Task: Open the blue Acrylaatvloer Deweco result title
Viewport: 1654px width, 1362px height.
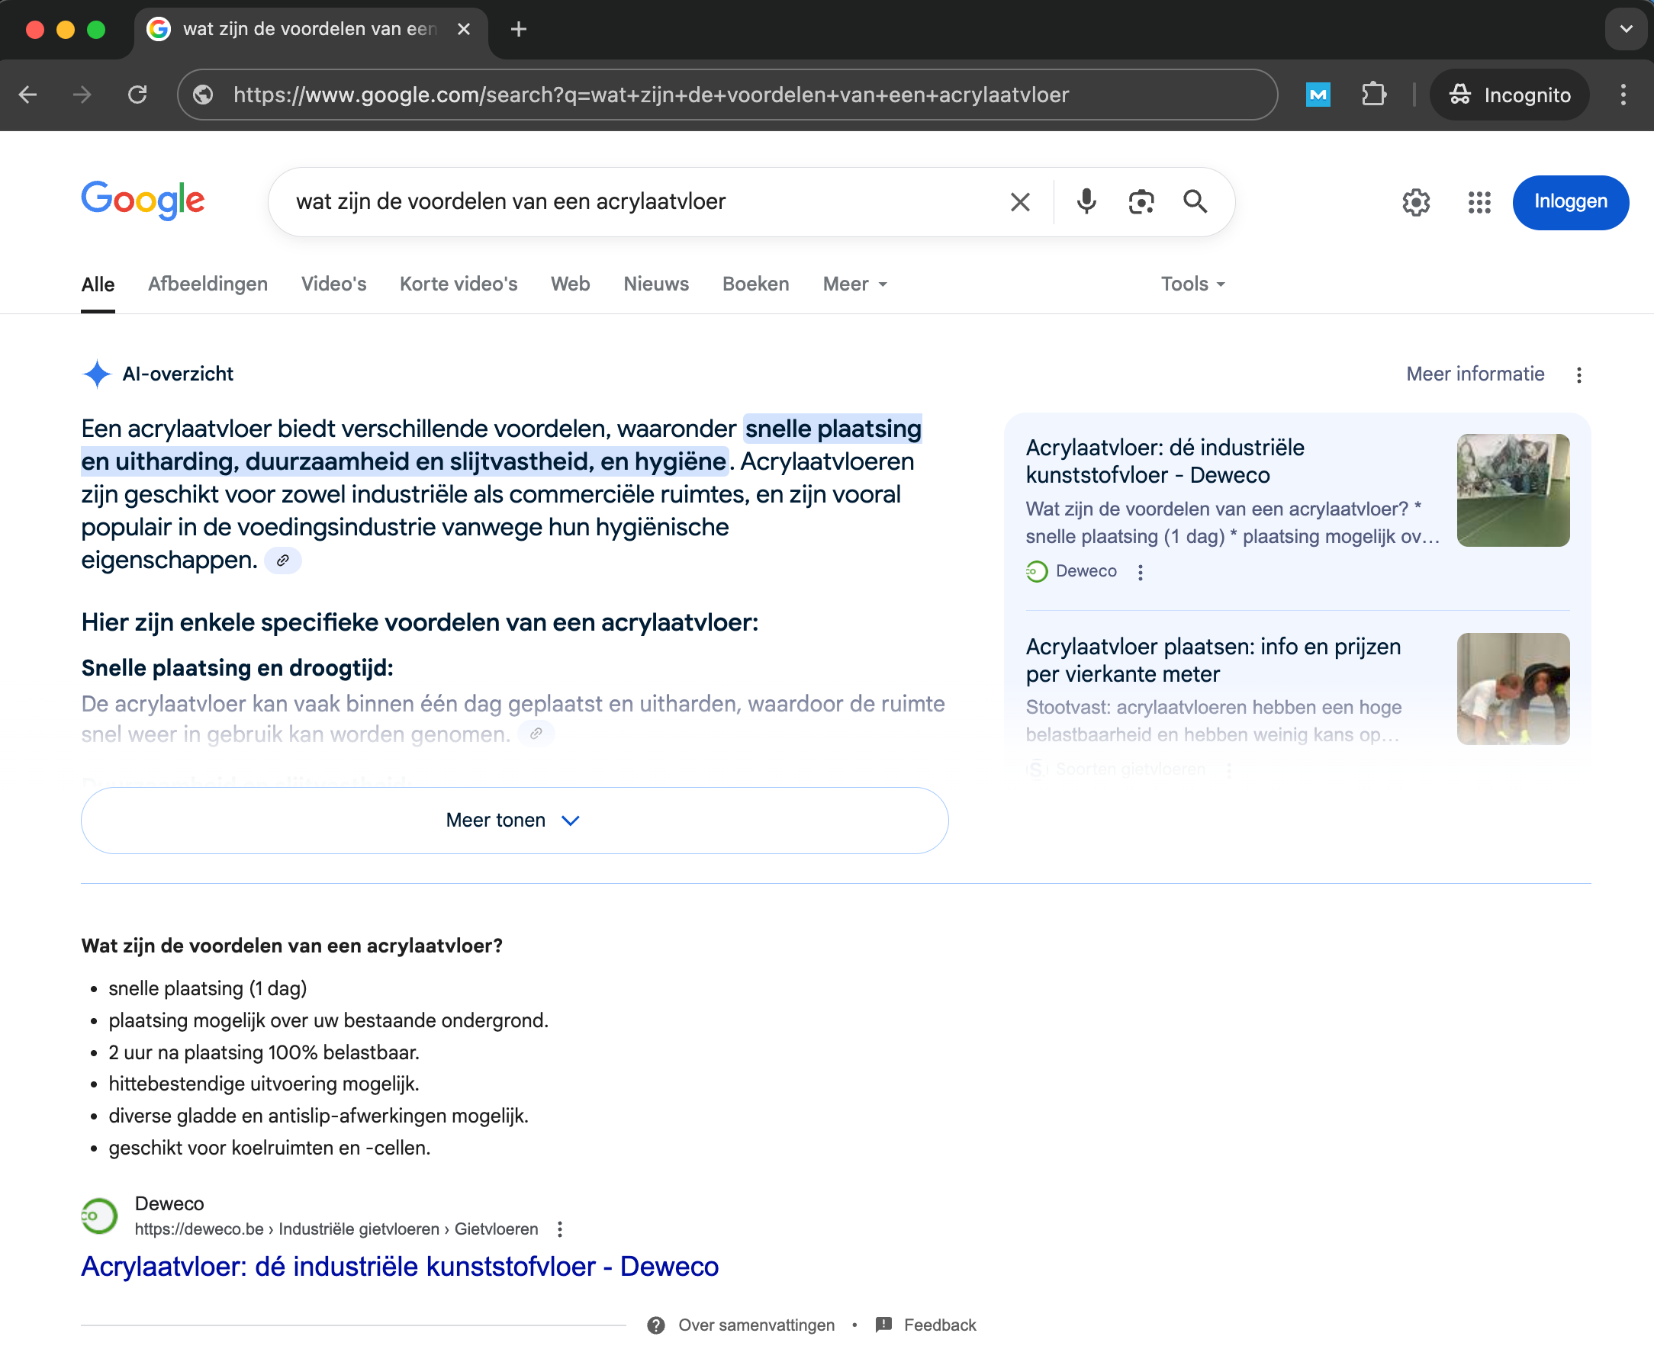Action: [400, 1266]
